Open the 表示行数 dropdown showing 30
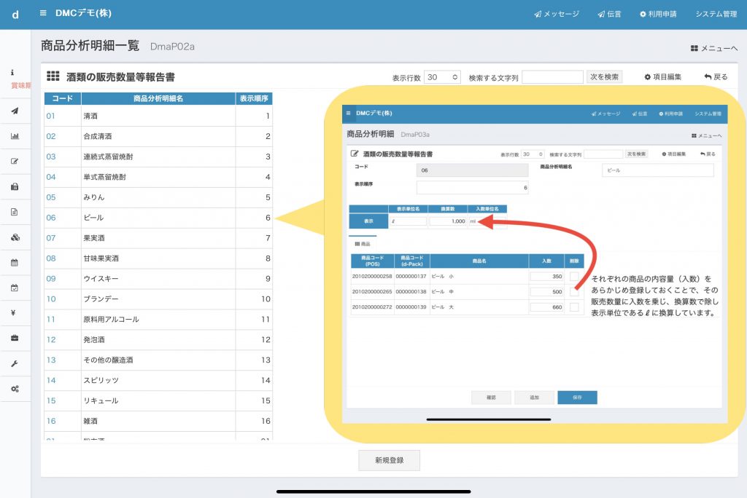Image resolution: width=747 pixels, height=498 pixels. (442, 77)
